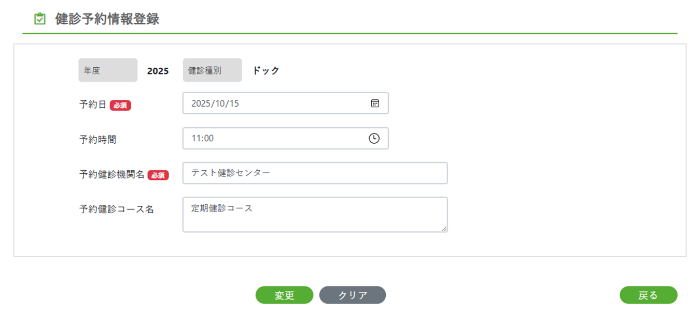The height and width of the screenshot is (315, 700).
Task: Click the 年度 label box
Action: coord(108,70)
